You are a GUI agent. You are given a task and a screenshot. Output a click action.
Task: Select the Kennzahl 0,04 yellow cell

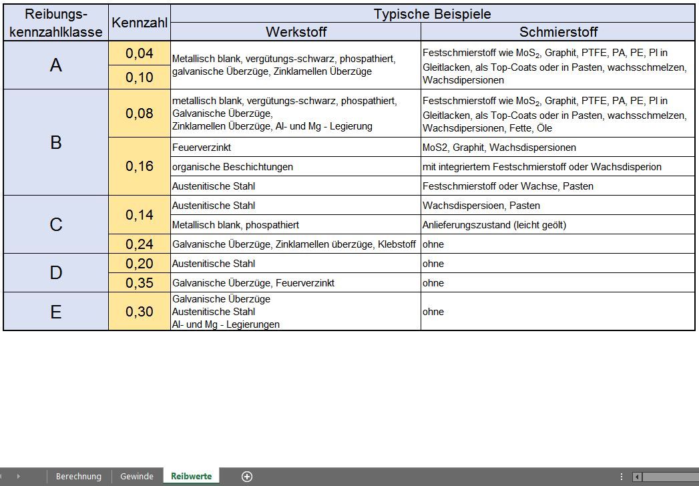(x=140, y=53)
